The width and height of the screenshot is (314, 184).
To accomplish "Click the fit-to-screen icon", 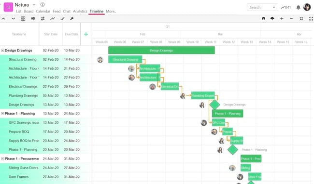I will (301, 19).
